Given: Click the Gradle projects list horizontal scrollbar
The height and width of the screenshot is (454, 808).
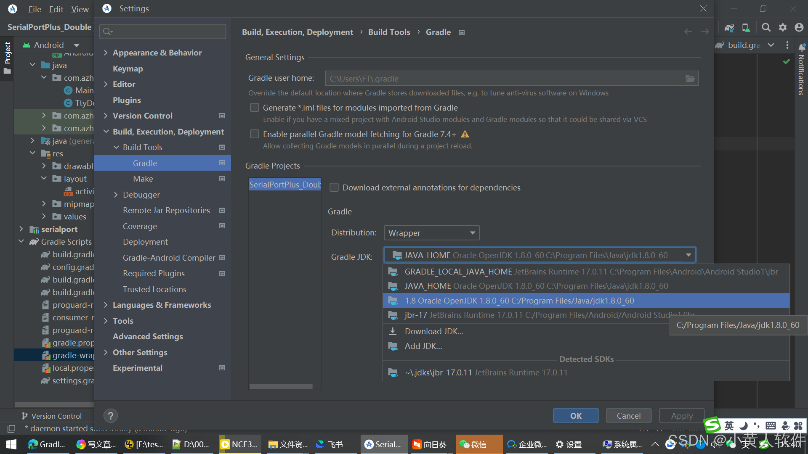Looking at the screenshot, I should click(281, 387).
